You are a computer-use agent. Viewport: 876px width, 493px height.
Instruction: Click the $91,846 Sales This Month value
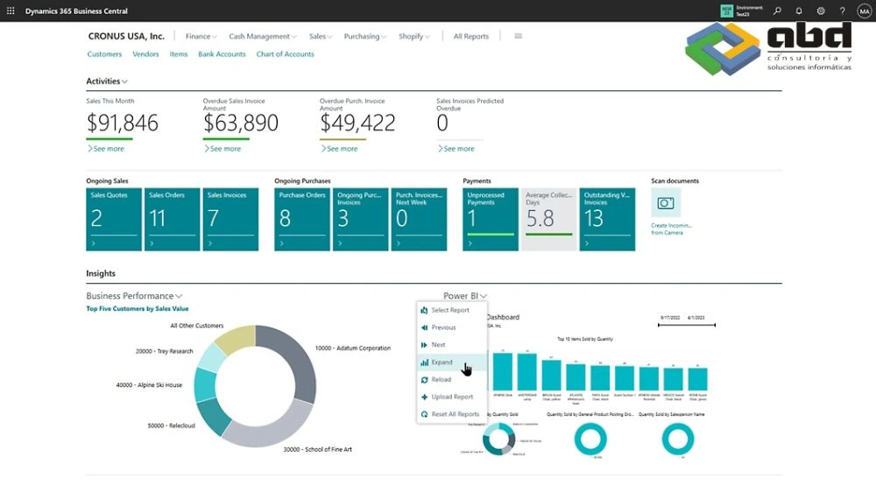pyautogui.click(x=123, y=123)
